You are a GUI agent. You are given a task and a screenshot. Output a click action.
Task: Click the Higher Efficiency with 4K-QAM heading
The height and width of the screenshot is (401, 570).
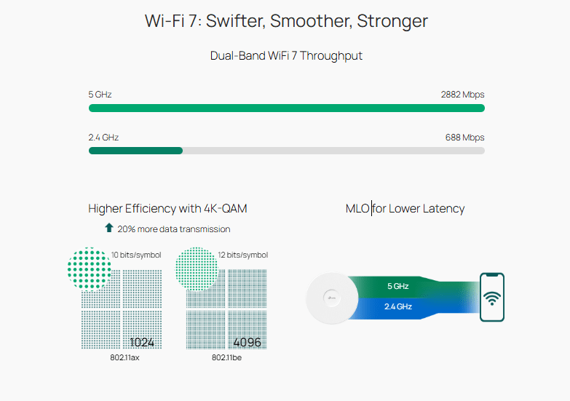pos(167,208)
